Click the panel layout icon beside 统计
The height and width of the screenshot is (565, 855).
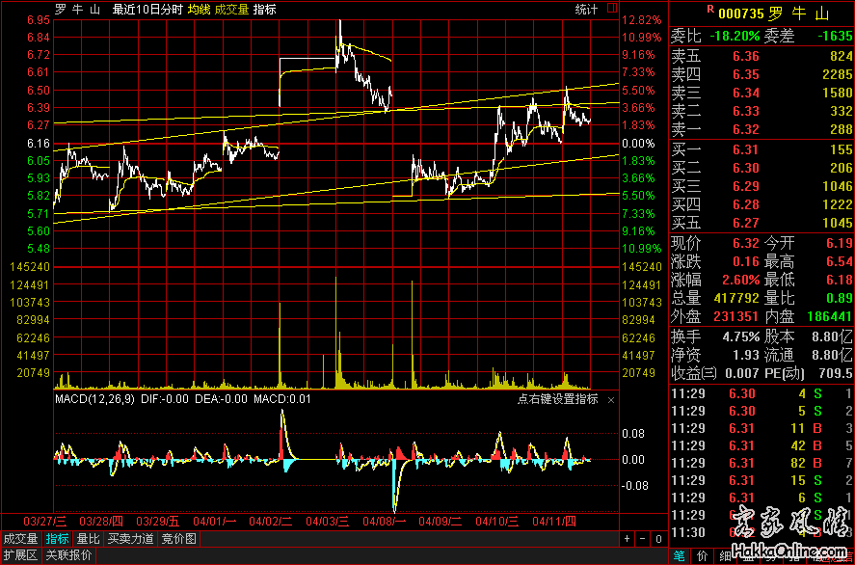coord(609,9)
